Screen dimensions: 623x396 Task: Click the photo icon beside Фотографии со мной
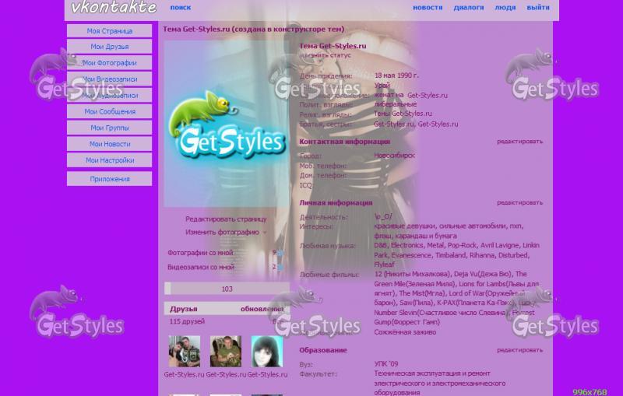[x=280, y=253]
